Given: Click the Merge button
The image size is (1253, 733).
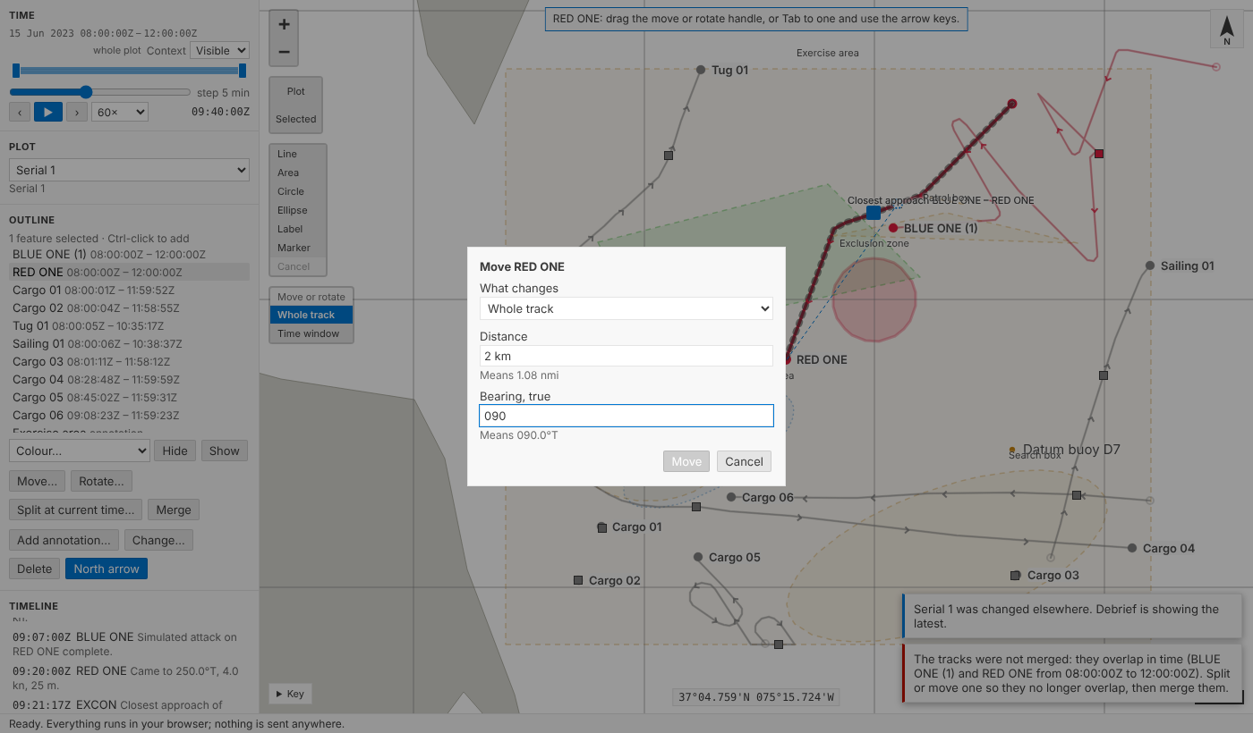Looking at the screenshot, I should (174, 510).
